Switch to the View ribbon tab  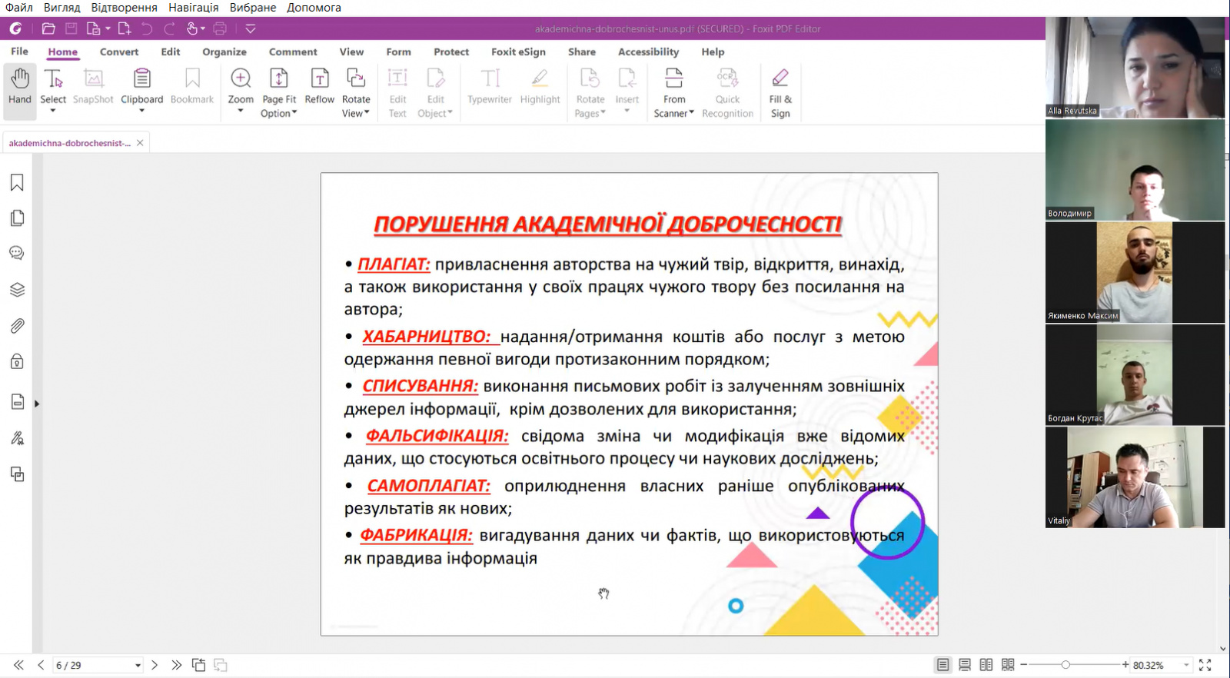tap(351, 52)
